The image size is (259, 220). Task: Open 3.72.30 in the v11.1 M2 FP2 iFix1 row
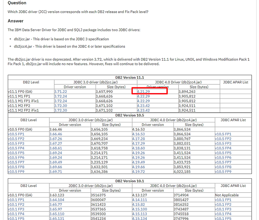pos(61,110)
